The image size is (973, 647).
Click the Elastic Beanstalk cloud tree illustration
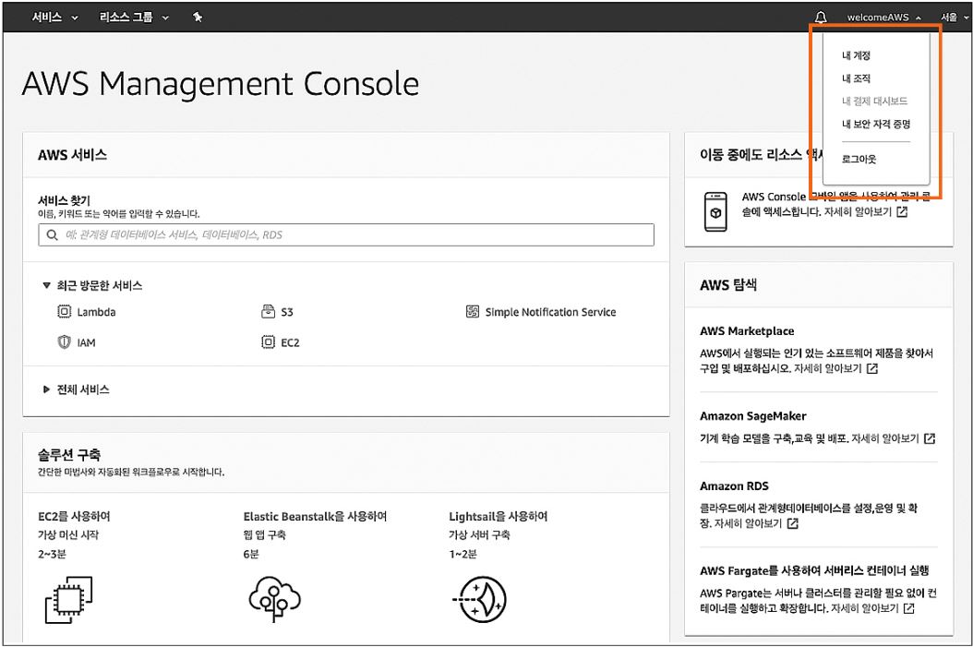275,599
